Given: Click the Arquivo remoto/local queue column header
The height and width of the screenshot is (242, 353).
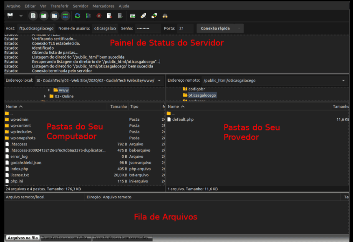Looking at the screenshot, I should pyautogui.click(x=44, y=197).
